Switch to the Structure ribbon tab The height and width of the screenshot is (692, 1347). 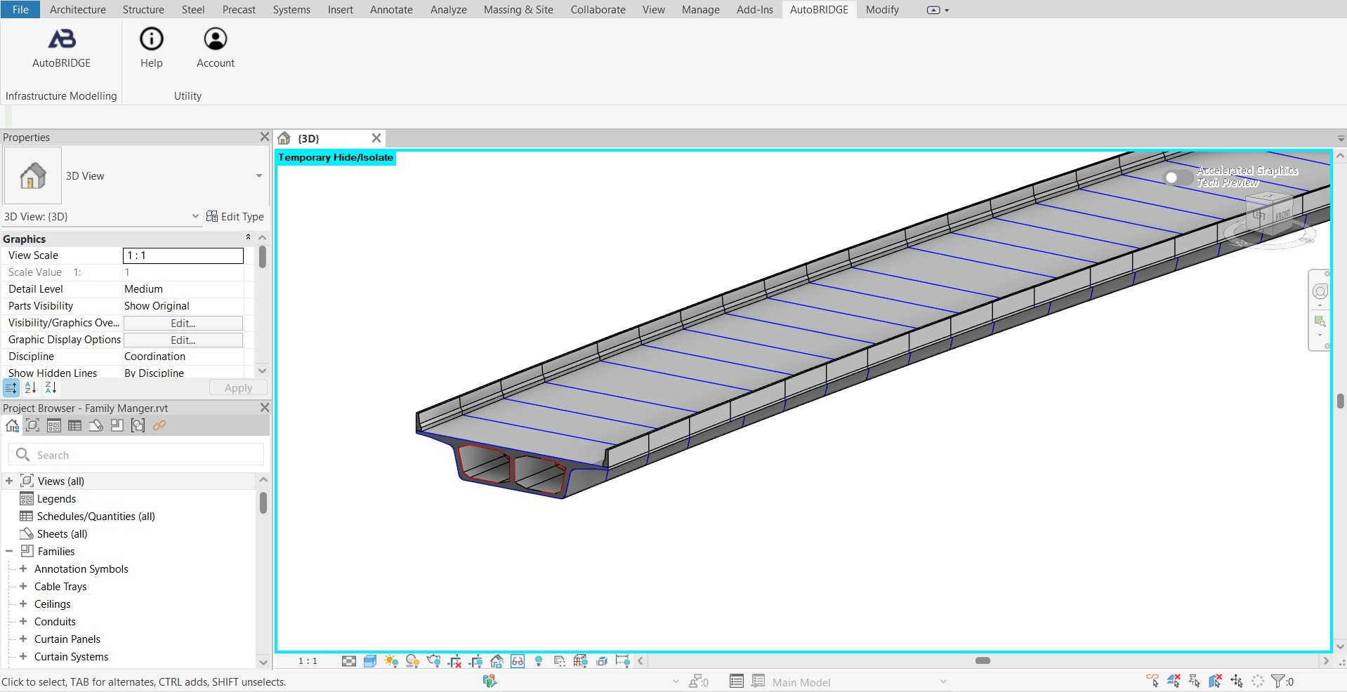tap(143, 10)
